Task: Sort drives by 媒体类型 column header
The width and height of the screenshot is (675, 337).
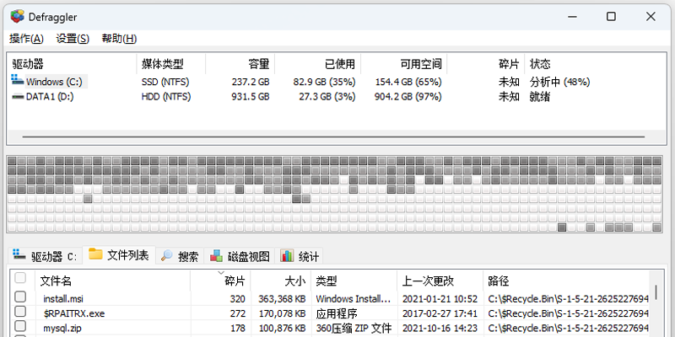Action: click(x=171, y=65)
